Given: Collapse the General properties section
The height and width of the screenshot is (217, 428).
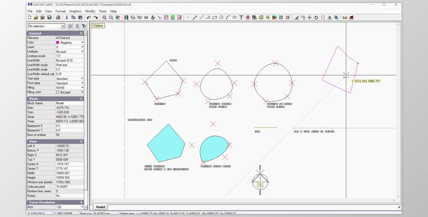Looking at the screenshot, I should coord(81,33).
